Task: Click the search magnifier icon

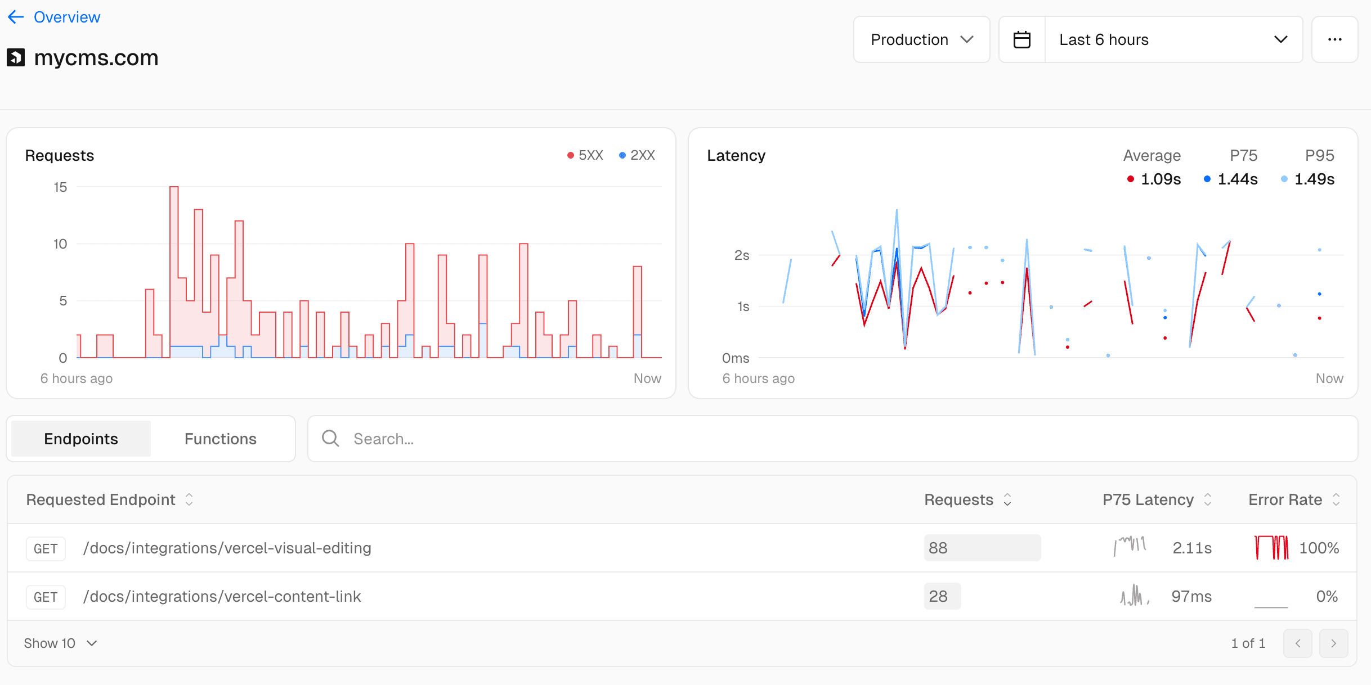Action: point(330,439)
